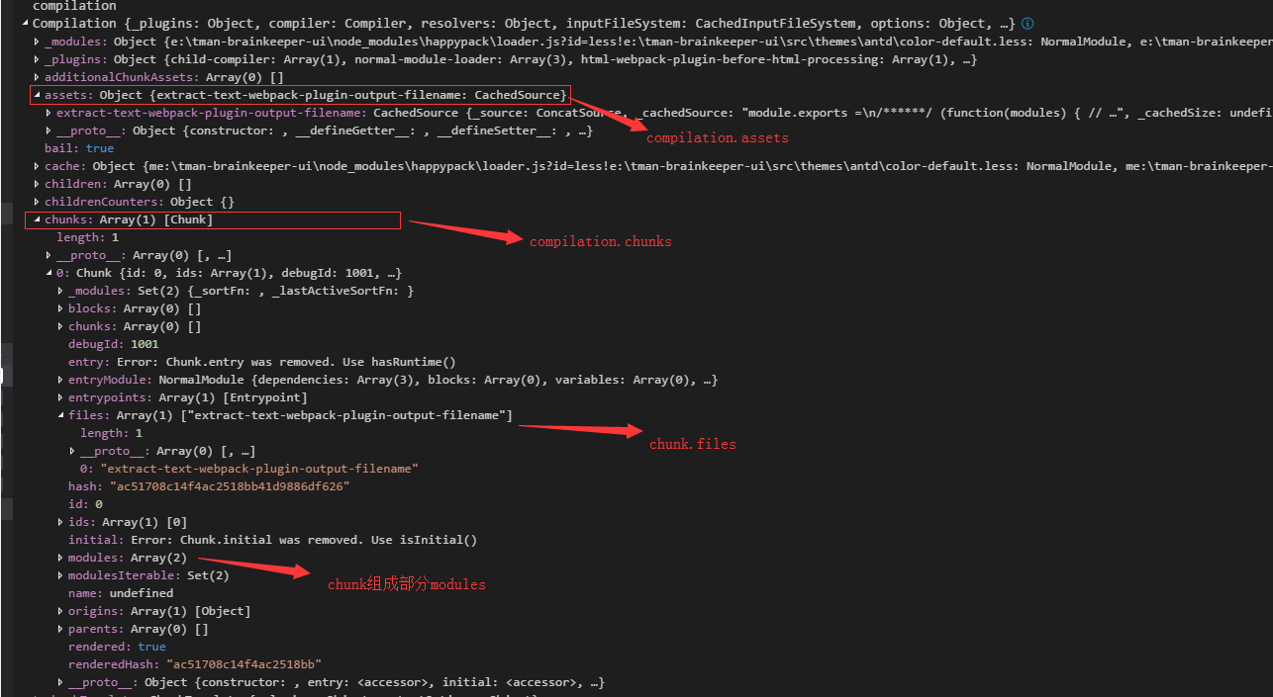Expand the origins array row
This screenshot has height=697, width=1273.
click(x=60, y=611)
